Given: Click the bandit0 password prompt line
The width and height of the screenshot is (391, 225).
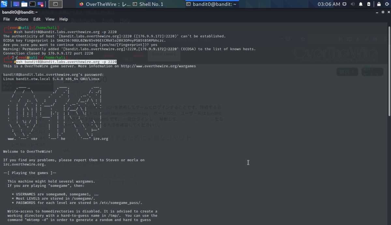Looking at the screenshot, I should click(x=53, y=74).
